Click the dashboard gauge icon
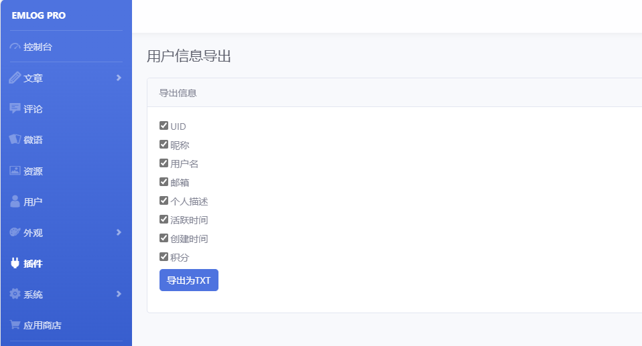Image resolution: width=642 pixels, height=346 pixels. pyautogui.click(x=15, y=48)
